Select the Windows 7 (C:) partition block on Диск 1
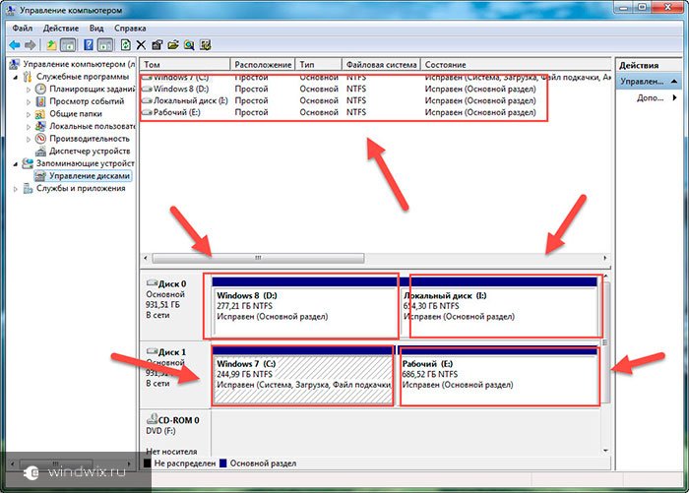Image resolution: width=689 pixels, height=493 pixels. 303,375
